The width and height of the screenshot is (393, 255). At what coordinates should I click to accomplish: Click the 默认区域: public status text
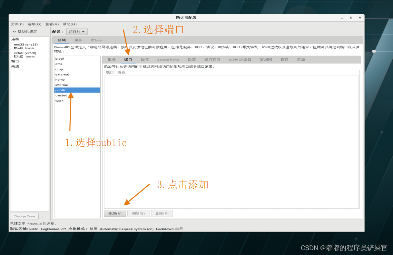click(x=24, y=229)
